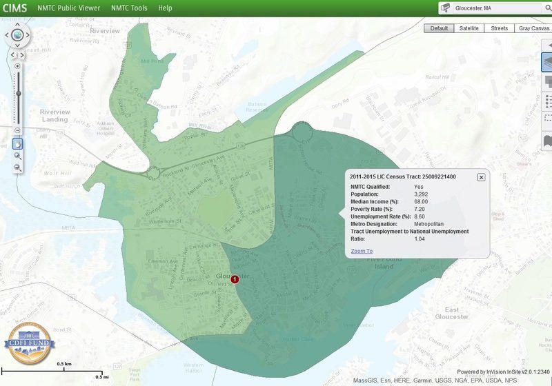Click the Median Income value 68.00

click(x=421, y=201)
